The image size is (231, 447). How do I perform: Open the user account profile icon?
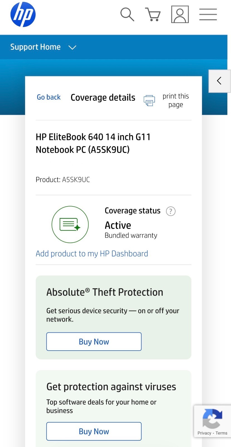[x=180, y=15]
